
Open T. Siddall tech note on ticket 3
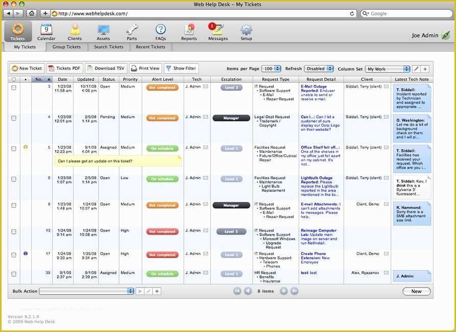[412, 98]
